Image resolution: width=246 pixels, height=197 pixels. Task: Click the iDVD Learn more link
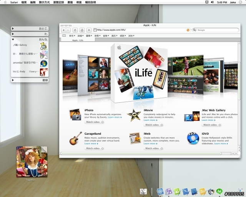[221, 144]
